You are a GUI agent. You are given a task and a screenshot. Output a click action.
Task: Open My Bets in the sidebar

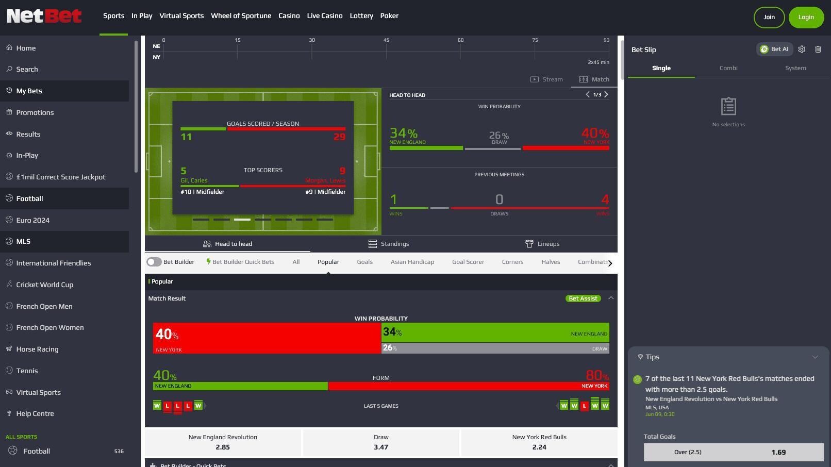[64, 91]
